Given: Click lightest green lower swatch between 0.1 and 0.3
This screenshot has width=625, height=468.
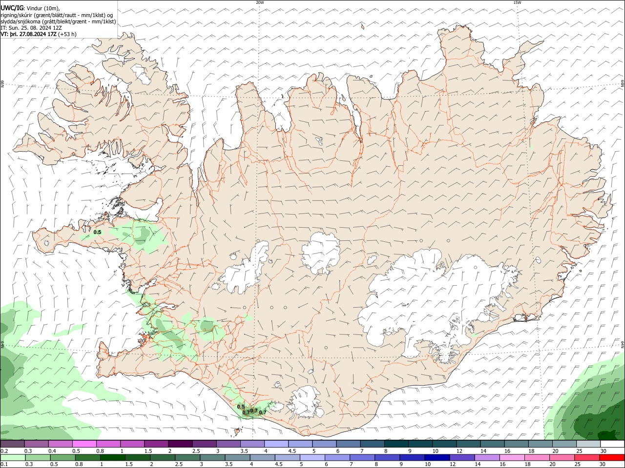Looking at the screenshot, I should coord(13,457).
